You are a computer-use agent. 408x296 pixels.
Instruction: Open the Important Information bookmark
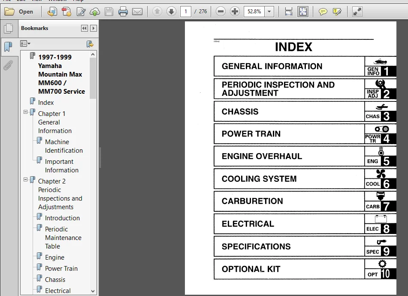click(62, 166)
